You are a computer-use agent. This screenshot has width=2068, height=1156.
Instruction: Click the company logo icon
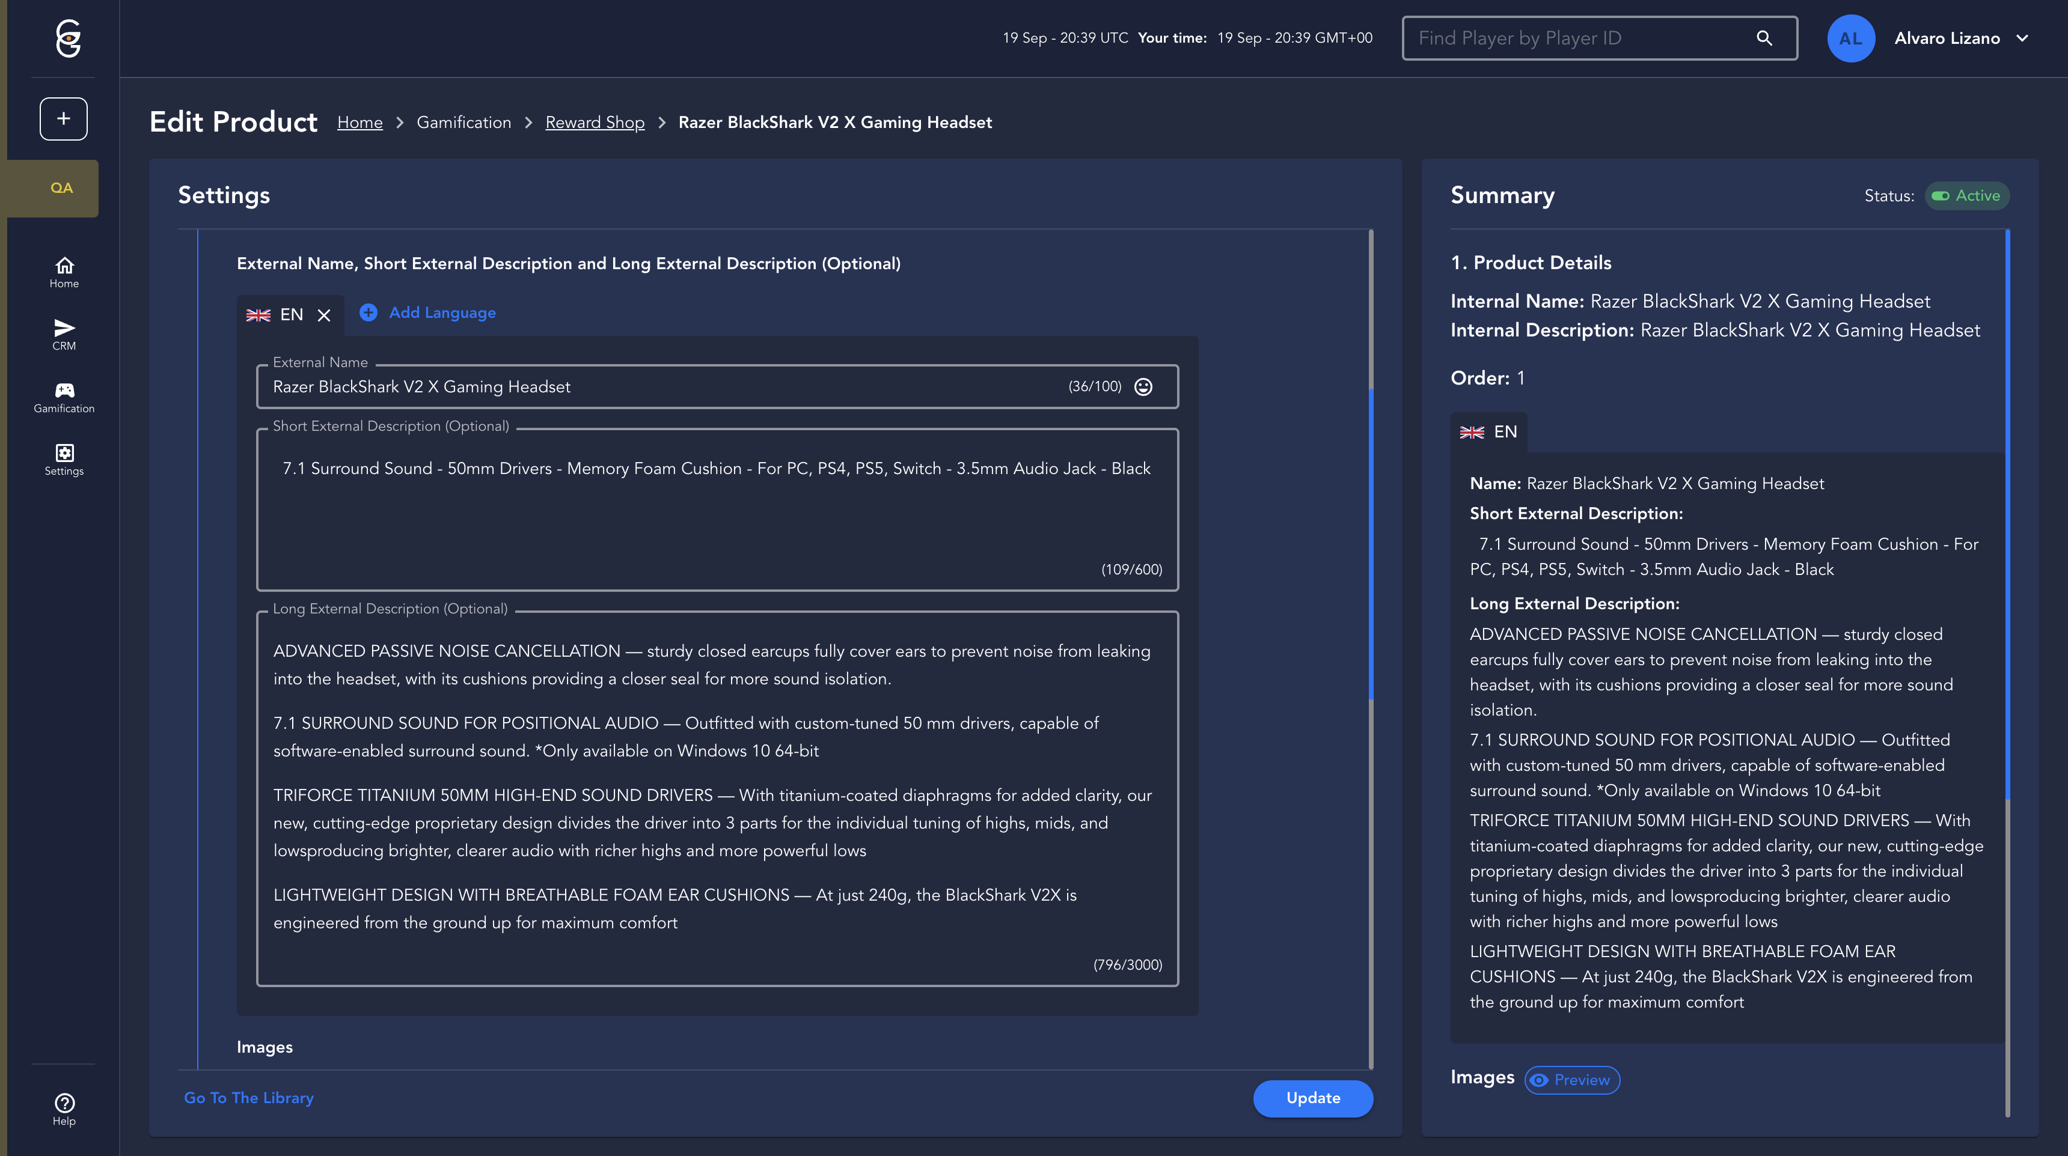coord(69,38)
